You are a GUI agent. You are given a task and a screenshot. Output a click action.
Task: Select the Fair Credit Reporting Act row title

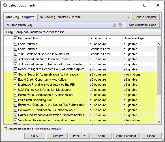point(35,100)
